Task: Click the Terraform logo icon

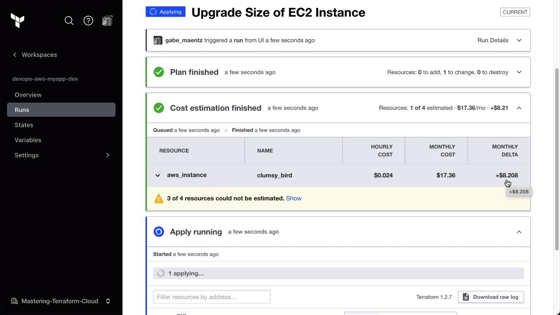Action: click(x=17, y=21)
